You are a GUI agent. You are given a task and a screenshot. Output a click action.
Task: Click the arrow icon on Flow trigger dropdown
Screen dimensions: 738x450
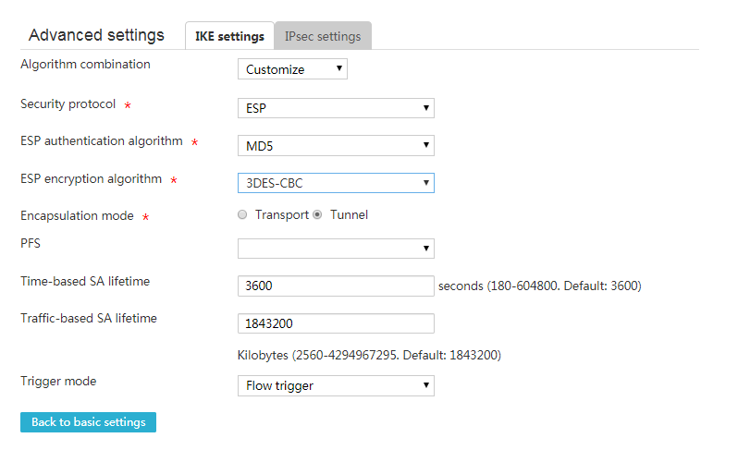click(x=426, y=385)
